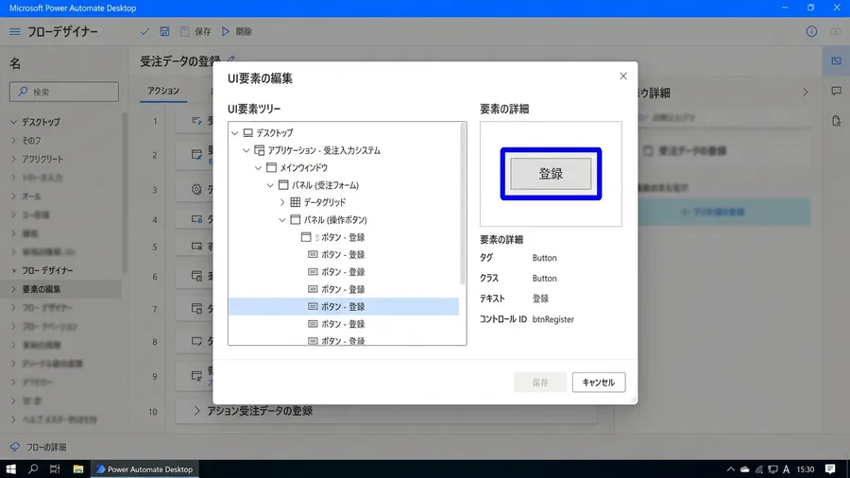Click the blue add button in right panel
The height and width of the screenshot is (478, 850).
[725, 212]
